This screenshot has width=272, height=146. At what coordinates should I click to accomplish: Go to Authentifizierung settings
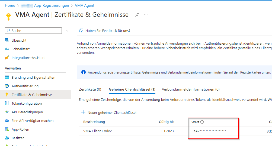25,86
